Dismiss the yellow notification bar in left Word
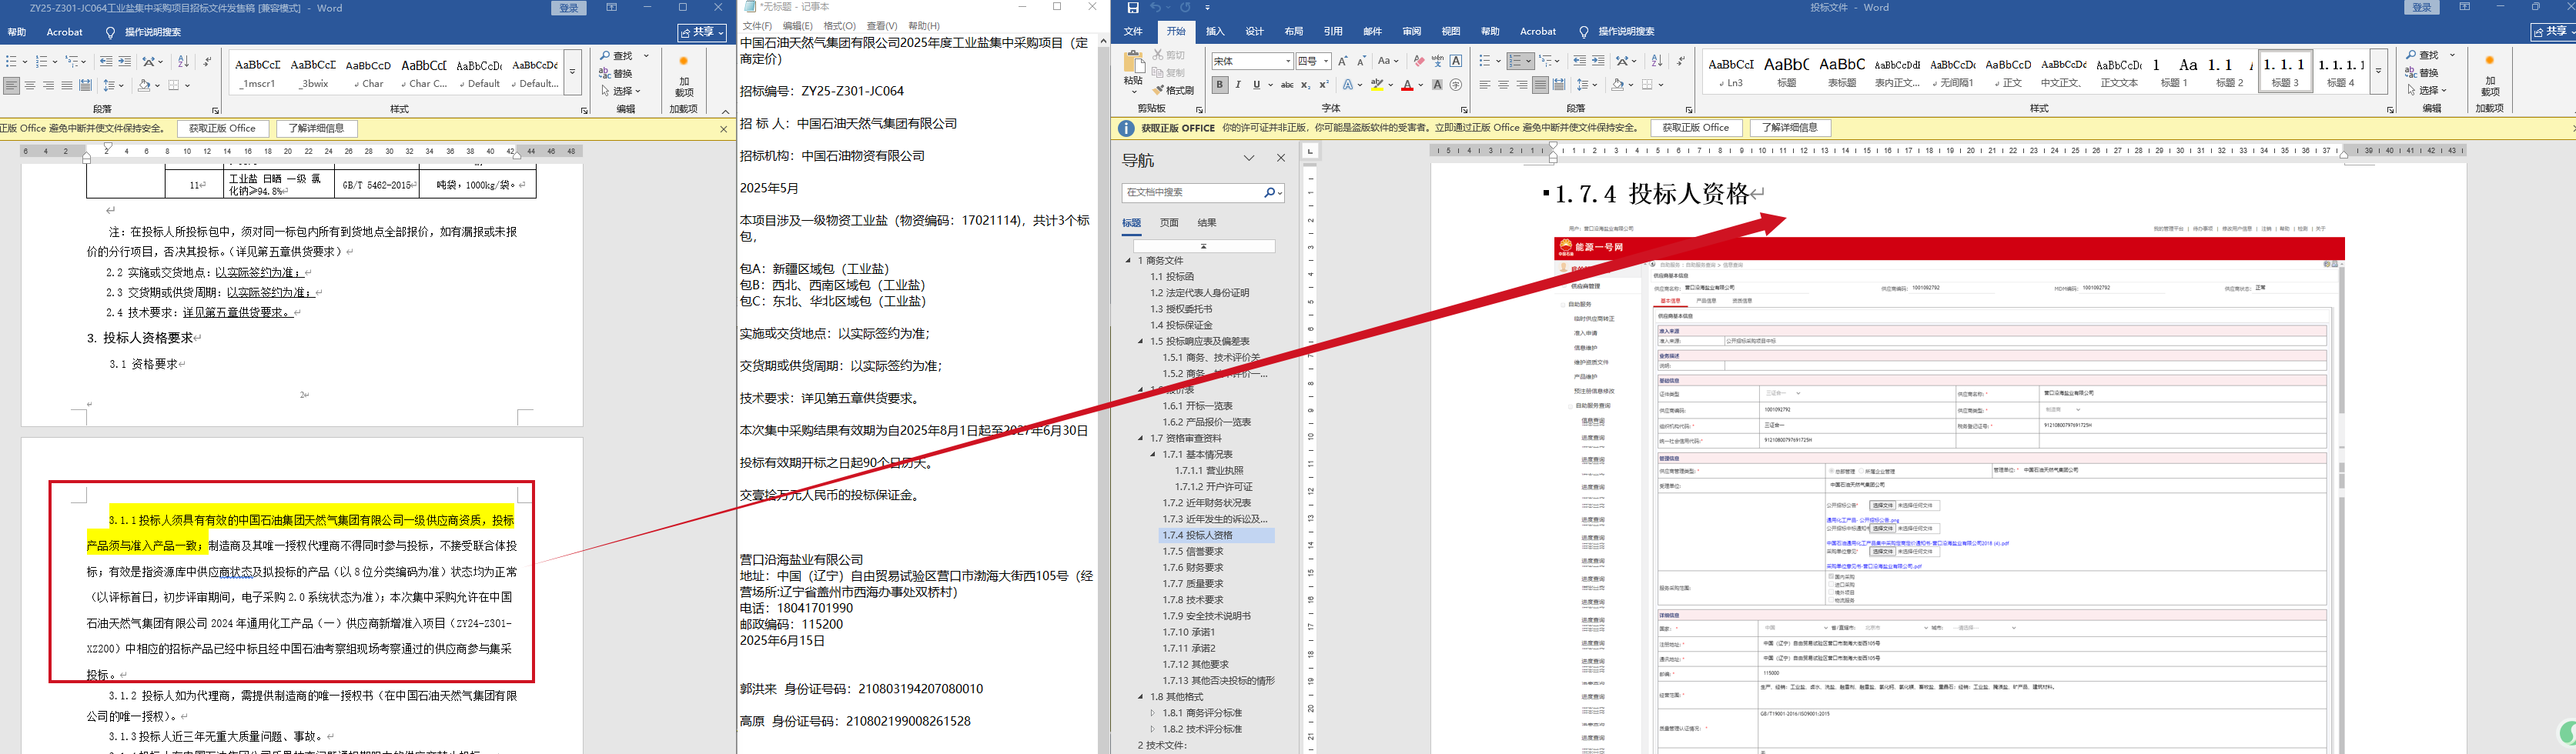 point(724,129)
